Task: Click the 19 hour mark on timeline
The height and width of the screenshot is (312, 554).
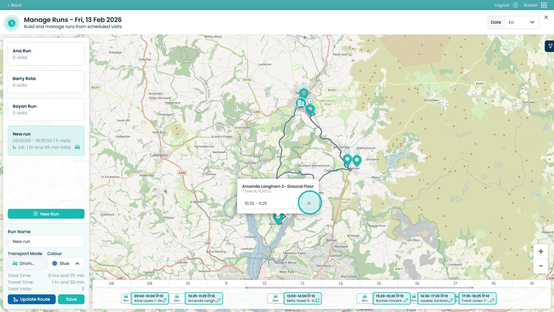Action: [531, 284]
